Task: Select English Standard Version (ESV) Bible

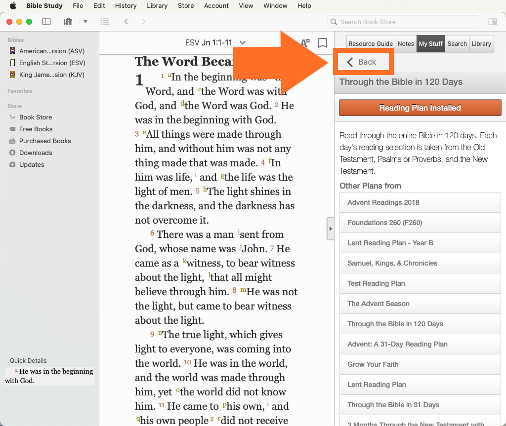Action: 52,63
